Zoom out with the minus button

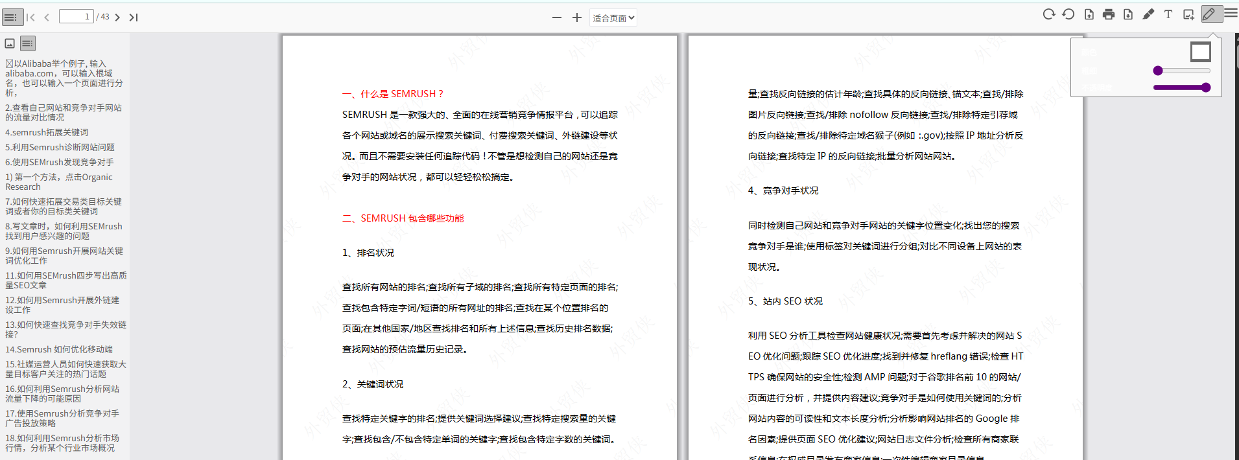click(x=557, y=17)
